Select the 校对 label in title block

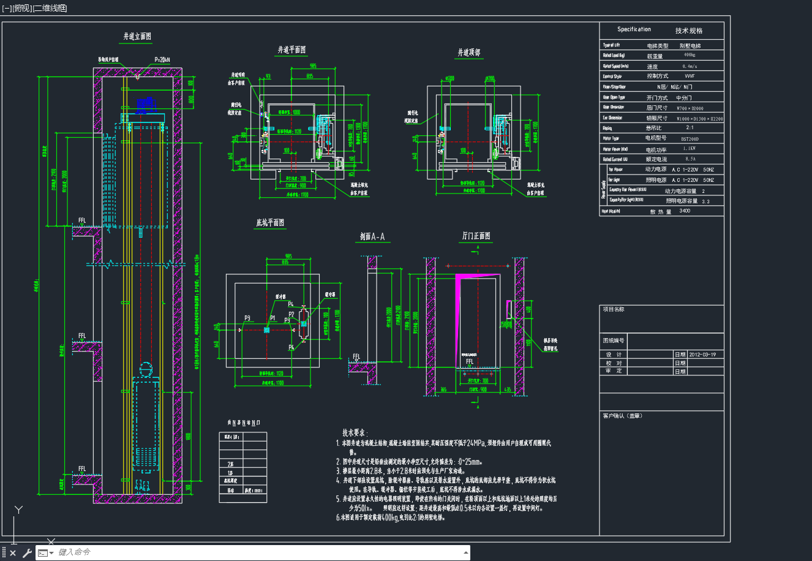point(614,363)
